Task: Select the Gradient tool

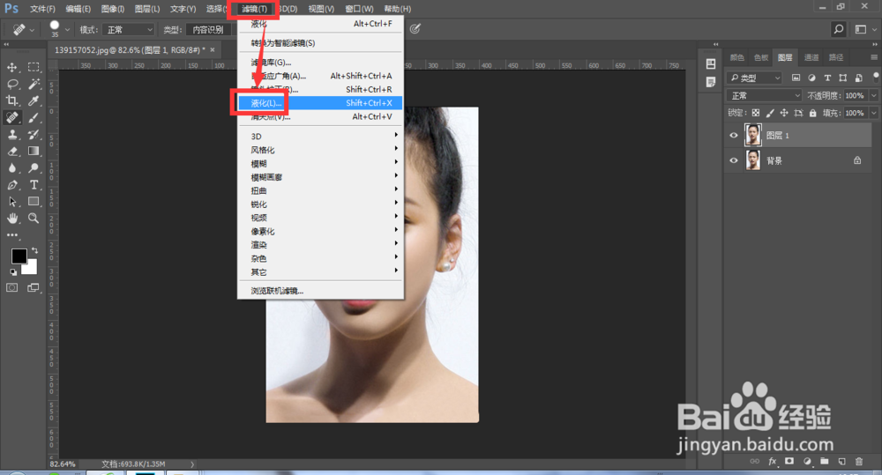Action: (34, 152)
